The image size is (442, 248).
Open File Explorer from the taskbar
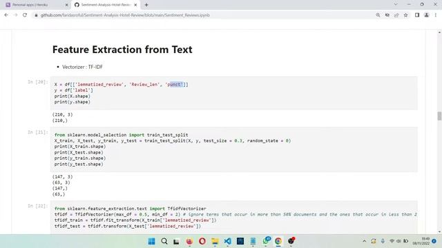(215, 241)
